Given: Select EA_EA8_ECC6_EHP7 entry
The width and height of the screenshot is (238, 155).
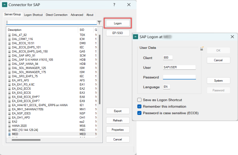Looking at the screenshot, I should coord(52,97).
